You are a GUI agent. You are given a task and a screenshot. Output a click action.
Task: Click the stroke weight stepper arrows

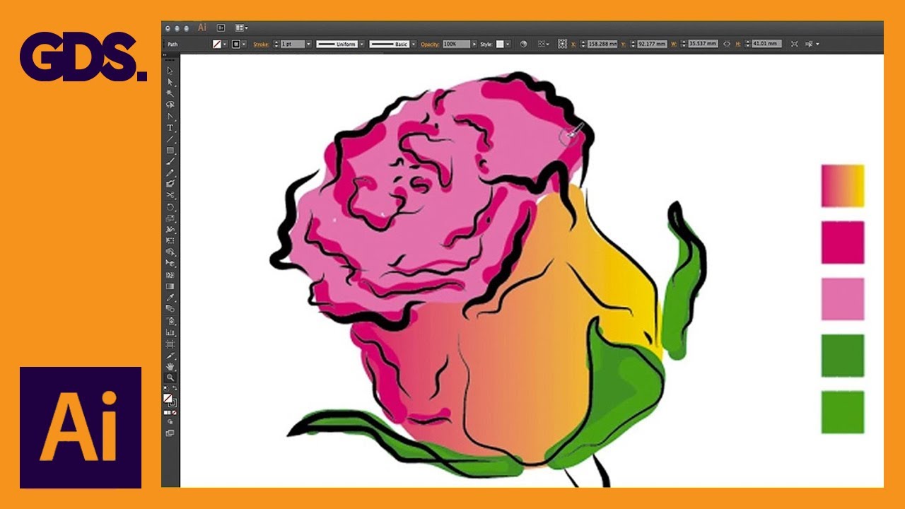[x=276, y=44]
